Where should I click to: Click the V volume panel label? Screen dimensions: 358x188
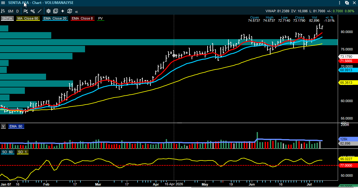click(3, 126)
